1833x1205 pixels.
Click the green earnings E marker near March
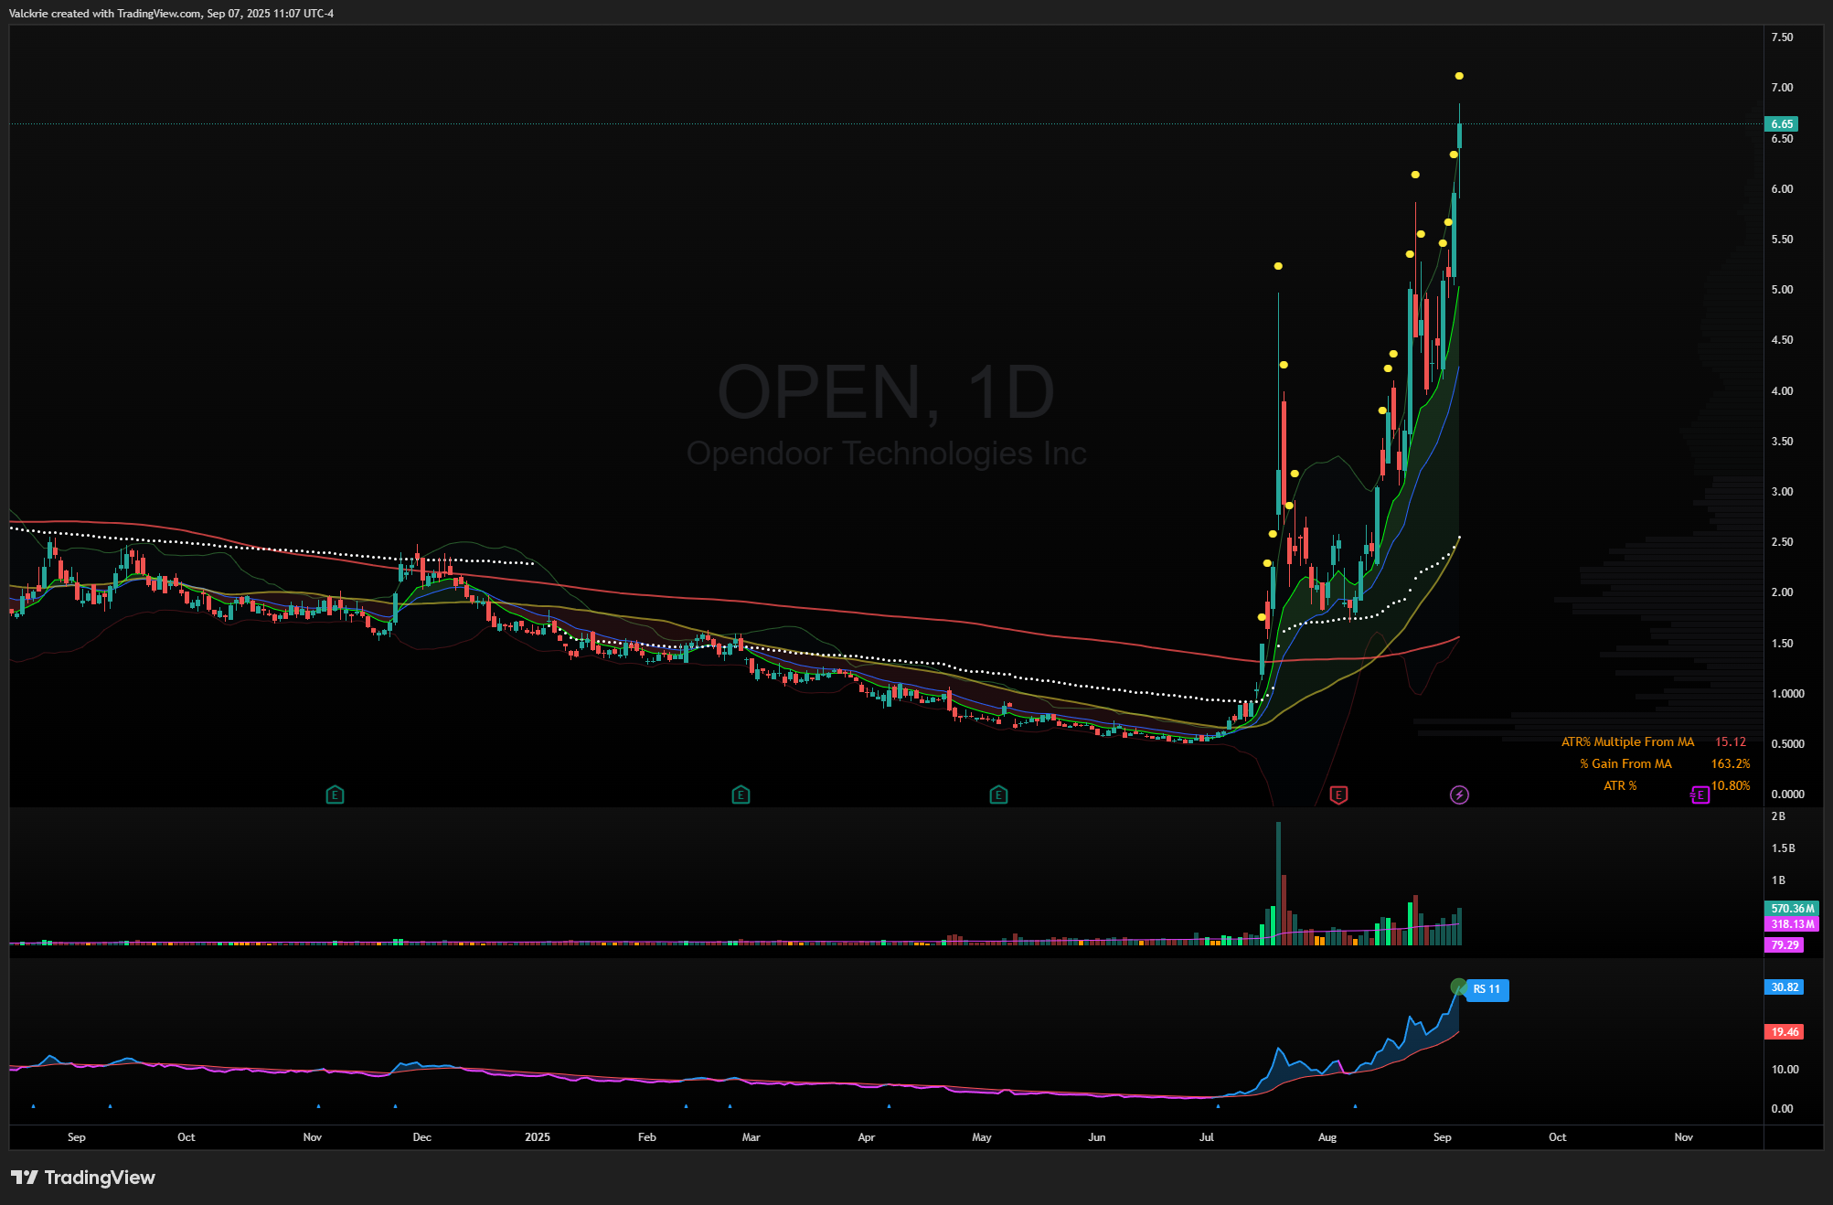pyautogui.click(x=741, y=795)
